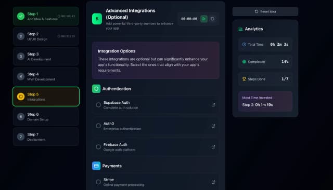Screen dimensions: 333x190
Task: Click Step 2 number circle
Action: [21, 36]
